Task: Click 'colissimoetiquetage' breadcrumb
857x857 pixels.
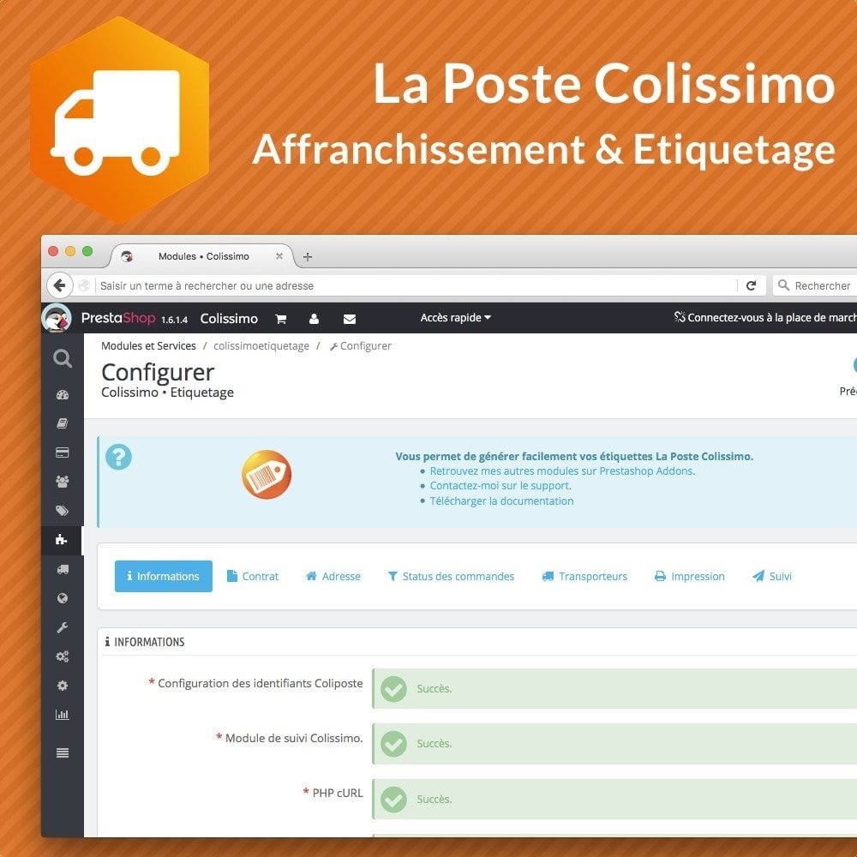Action: (x=261, y=346)
